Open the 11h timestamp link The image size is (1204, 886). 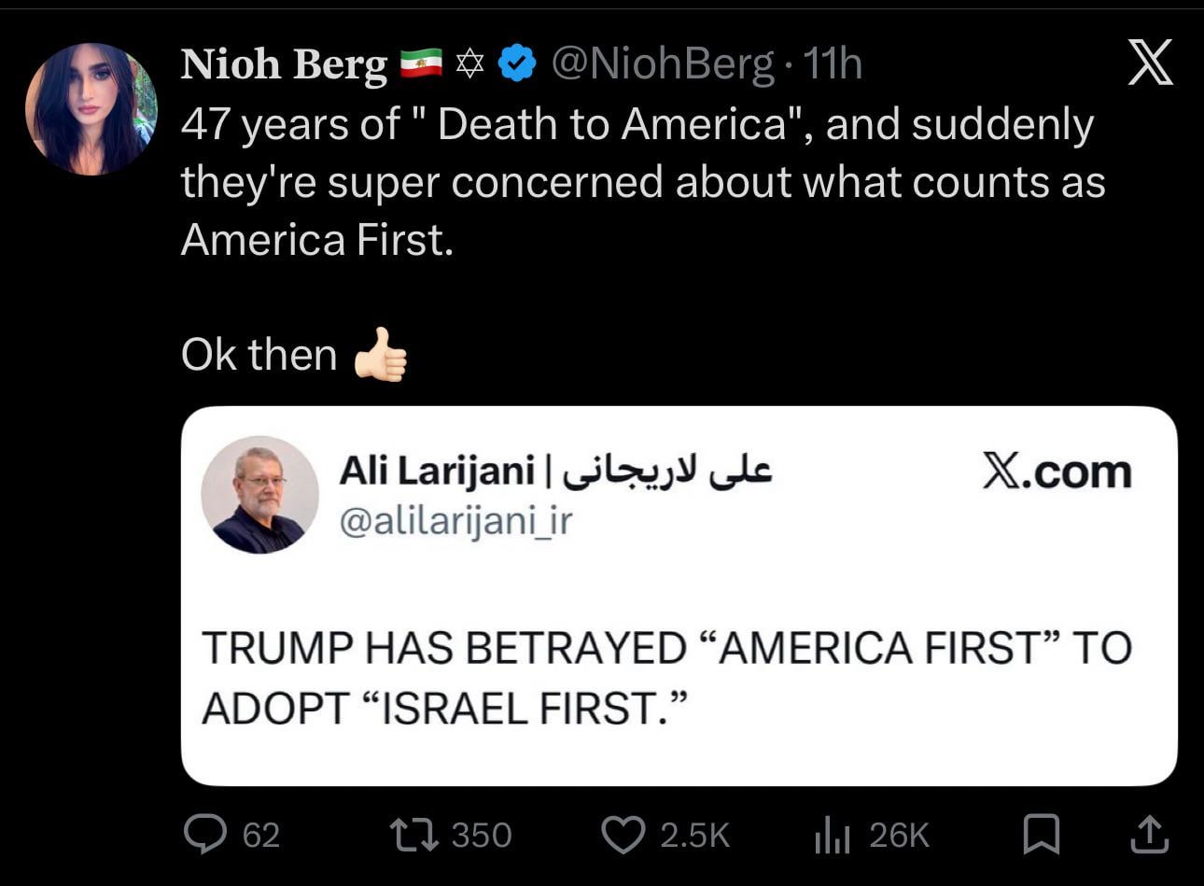pos(833,63)
